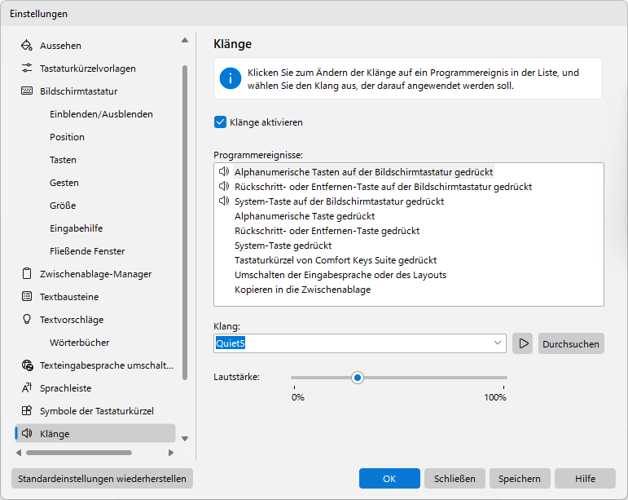
Task: Click the sidebar scroll down arrow
Action: click(185, 439)
